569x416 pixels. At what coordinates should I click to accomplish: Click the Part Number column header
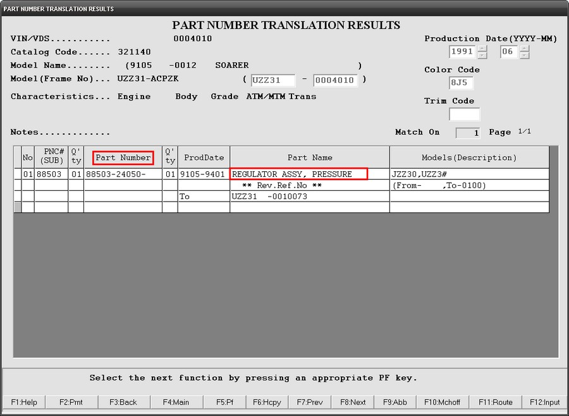click(x=123, y=158)
